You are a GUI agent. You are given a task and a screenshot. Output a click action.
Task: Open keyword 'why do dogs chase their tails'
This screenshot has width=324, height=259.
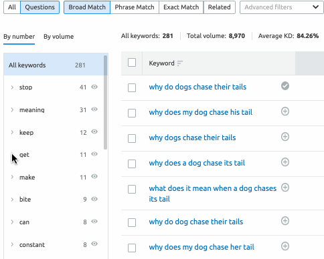pos(197,87)
